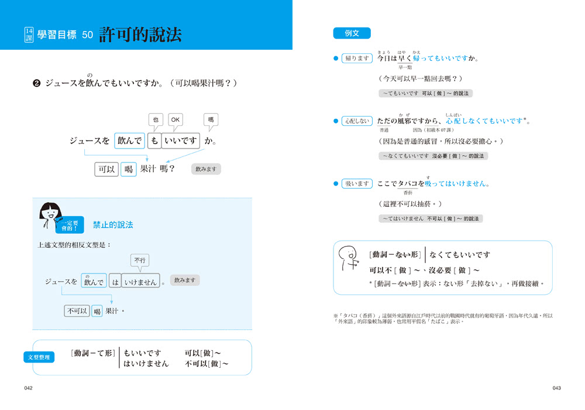Screen dimensions: 585x410
Task: Click the OK speech bubble
Action: tap(175, 119)
